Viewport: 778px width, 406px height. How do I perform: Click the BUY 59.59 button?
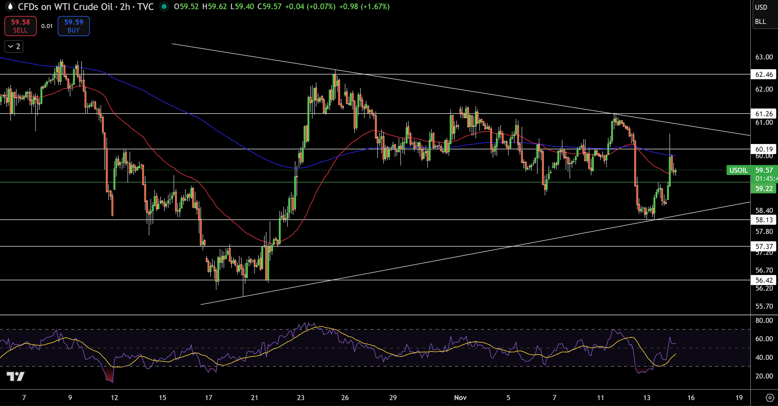pyautogui.click(x=73, y=26)
